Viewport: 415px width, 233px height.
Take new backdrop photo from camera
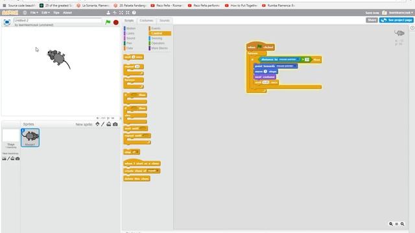pyautogui.click(x=18, y=159)
